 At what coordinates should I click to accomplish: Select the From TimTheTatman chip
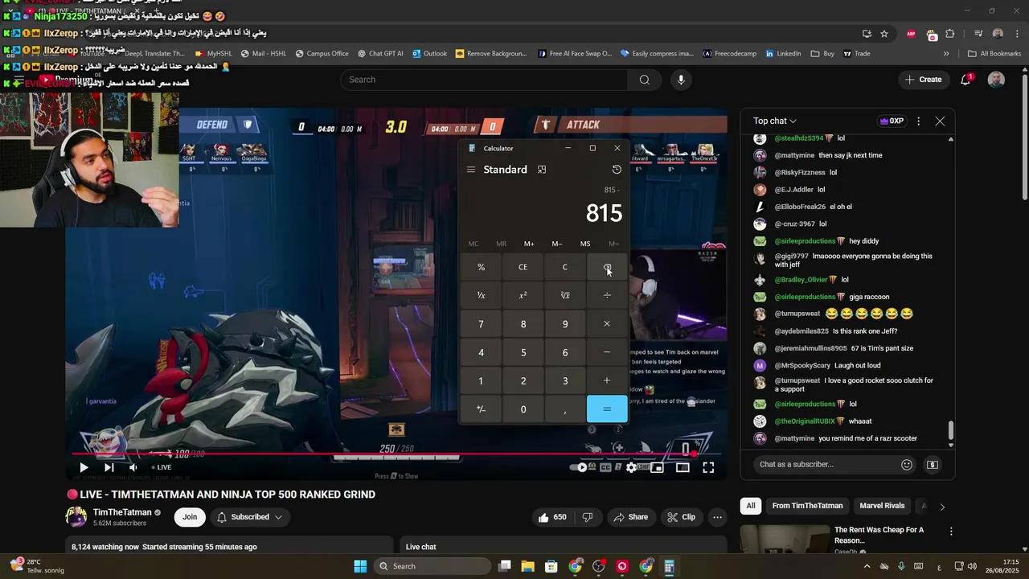pyautogui.click(x=807, y=506)
